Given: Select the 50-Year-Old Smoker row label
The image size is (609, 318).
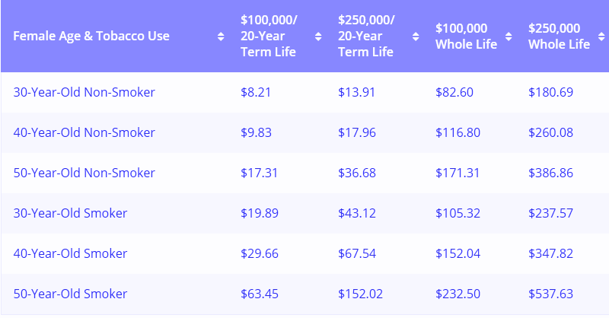Looking at the screenshot, I should click(70, 294).
